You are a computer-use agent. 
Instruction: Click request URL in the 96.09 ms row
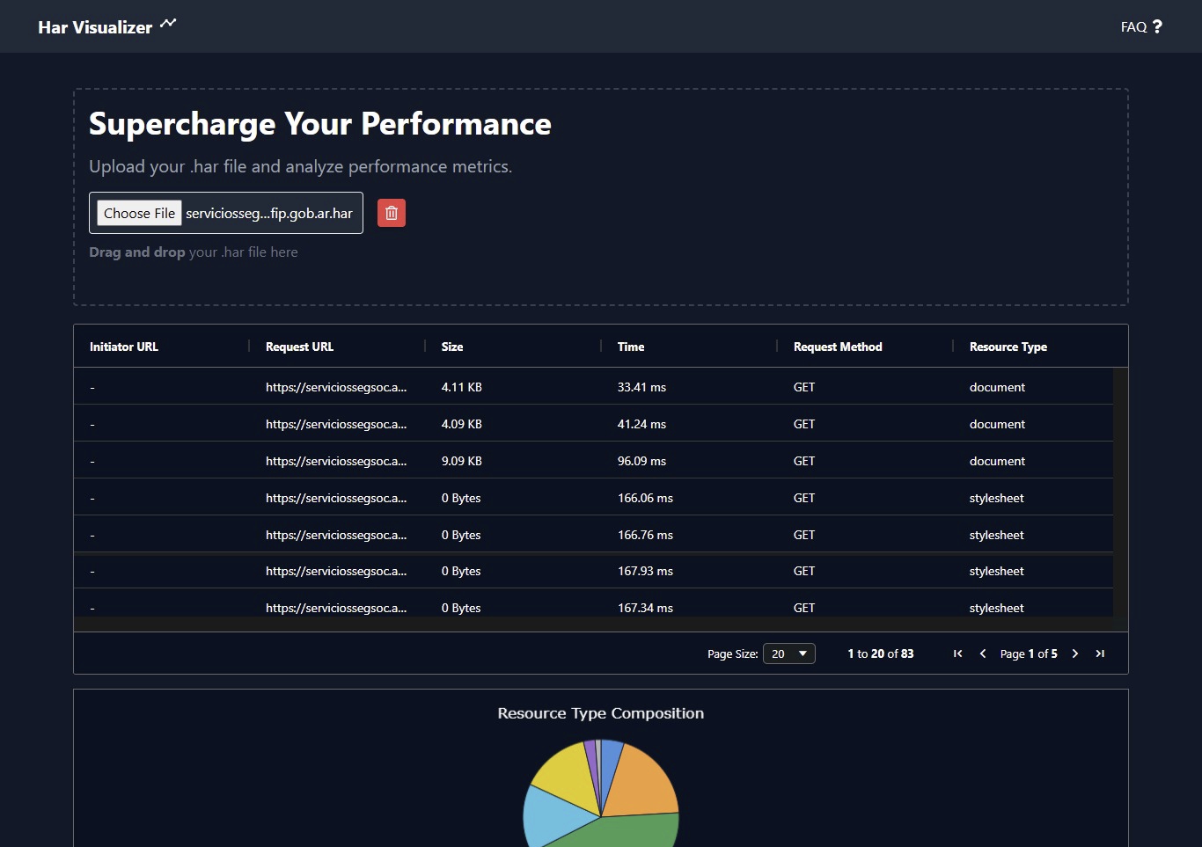[336, 461]
